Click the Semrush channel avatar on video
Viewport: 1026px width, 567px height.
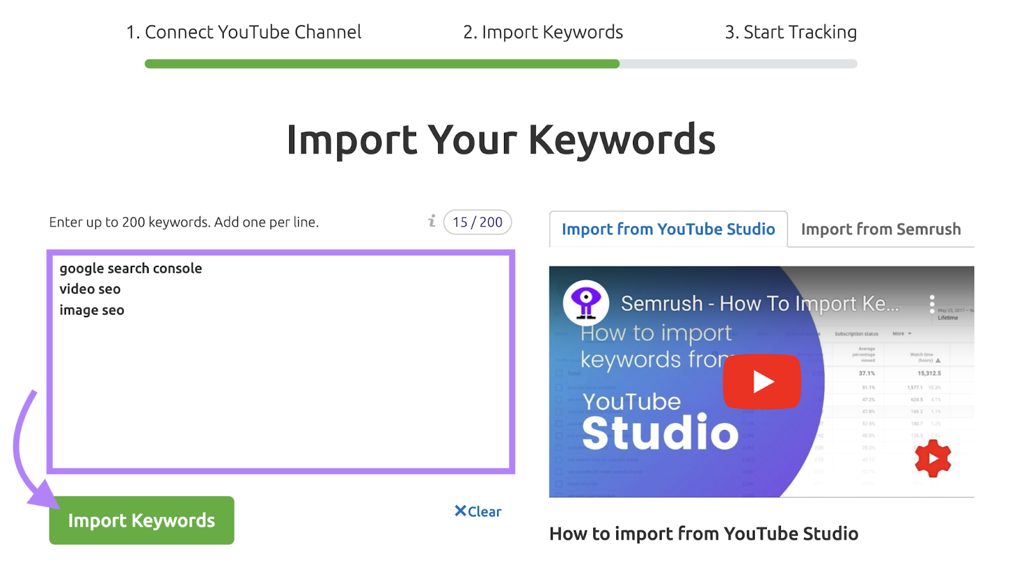(585, 303)
